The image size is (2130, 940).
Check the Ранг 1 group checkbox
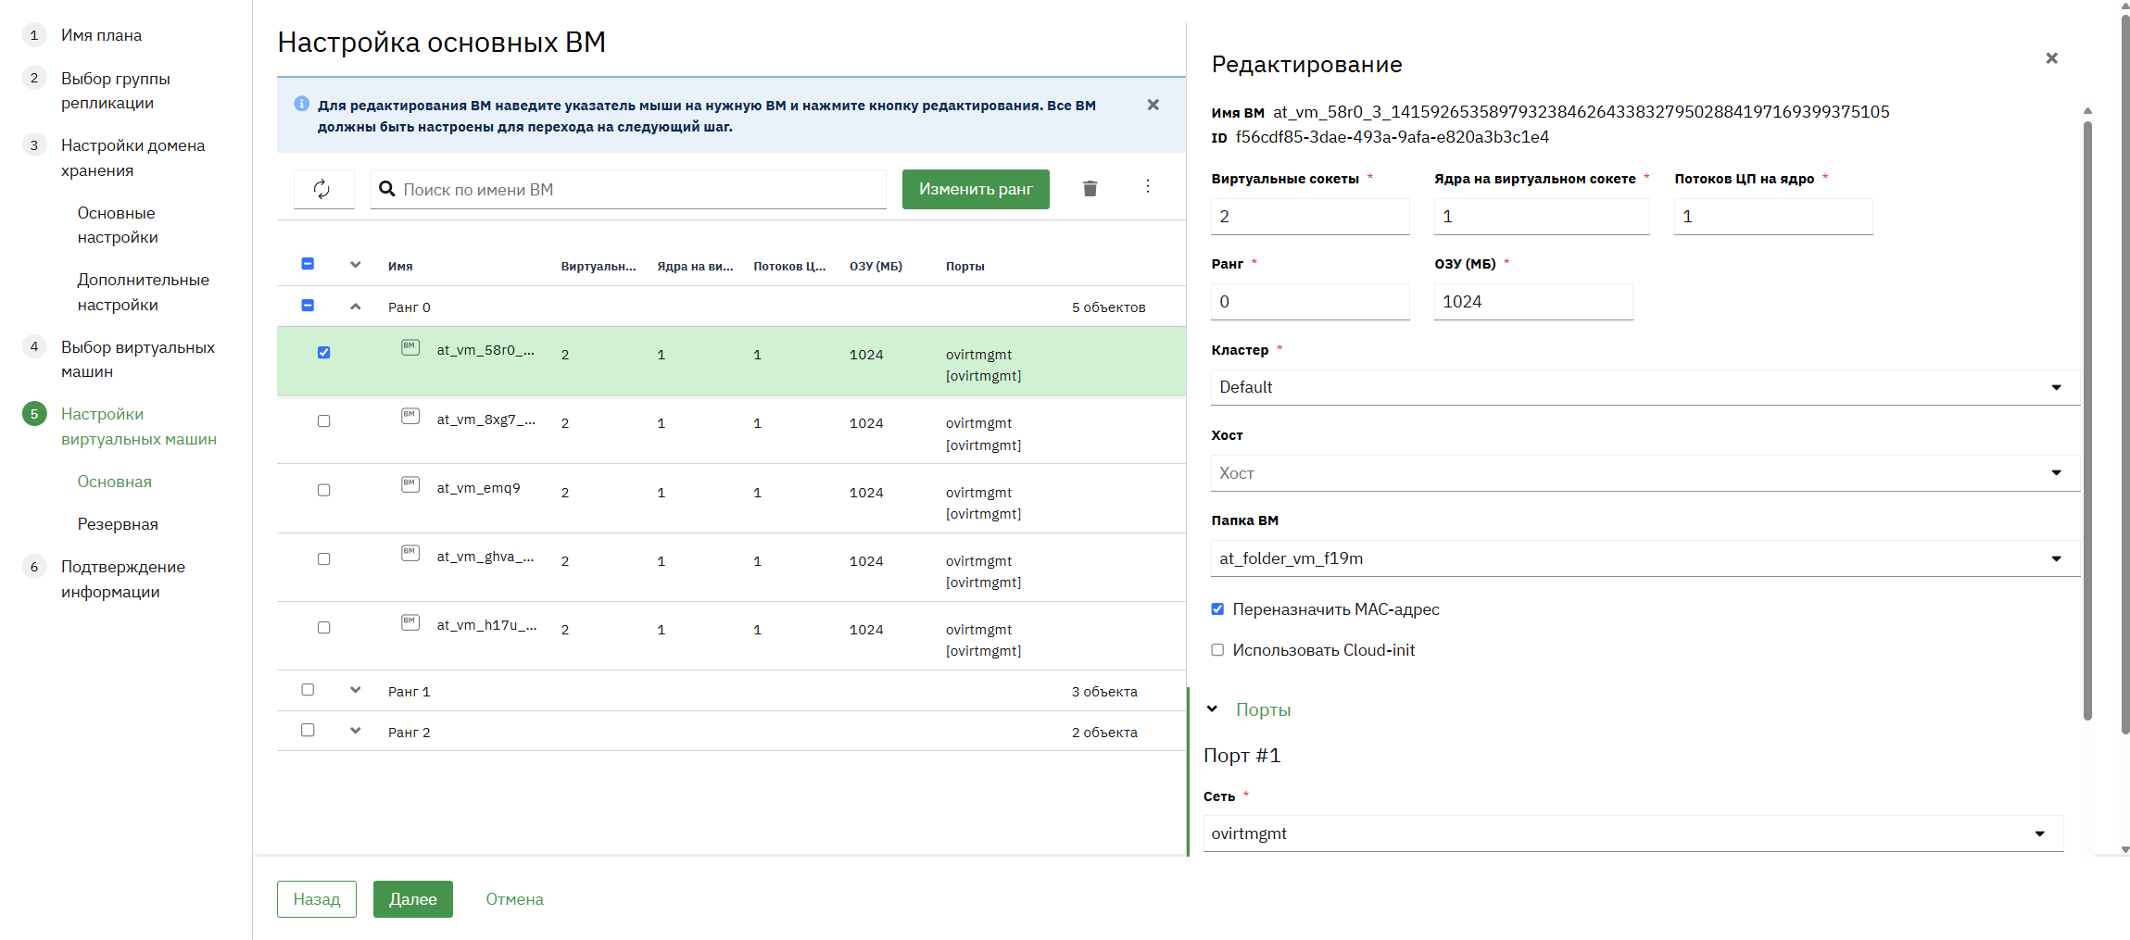[308, 690]
